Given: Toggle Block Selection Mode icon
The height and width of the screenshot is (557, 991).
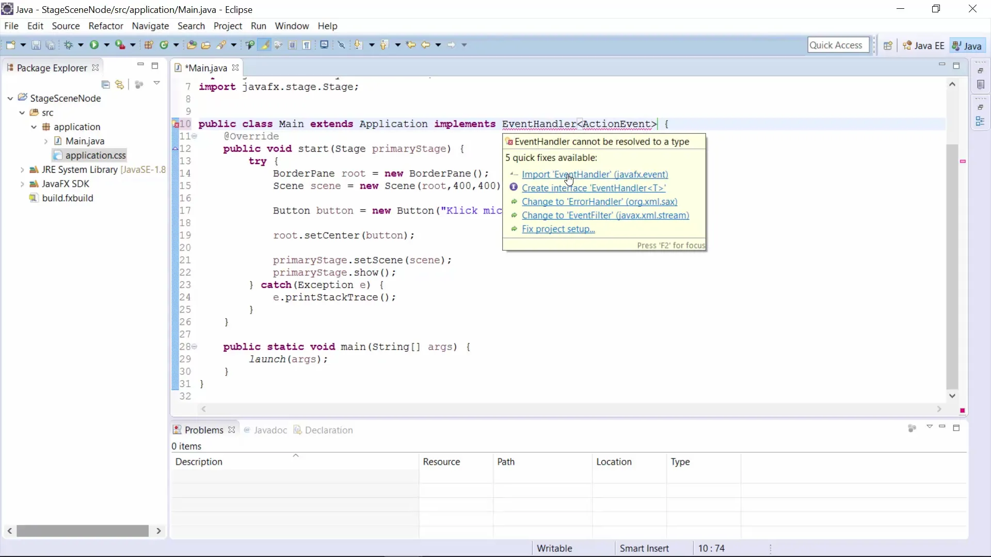Looking at the screenshot, I should (x=293, y=45).
